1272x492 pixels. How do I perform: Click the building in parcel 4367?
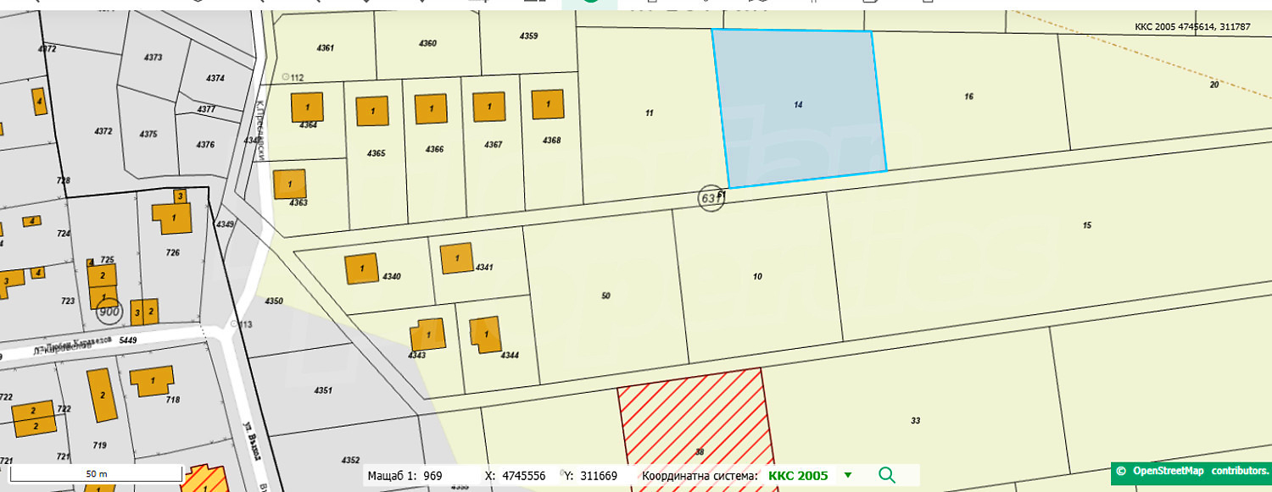489,107
